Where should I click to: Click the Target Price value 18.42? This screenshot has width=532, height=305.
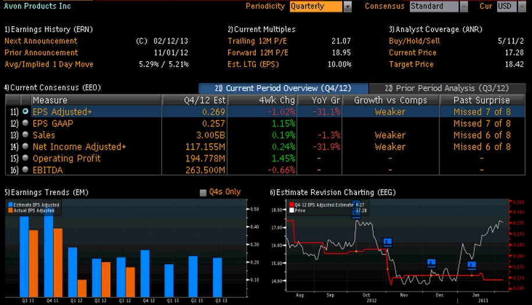(515, 64)
